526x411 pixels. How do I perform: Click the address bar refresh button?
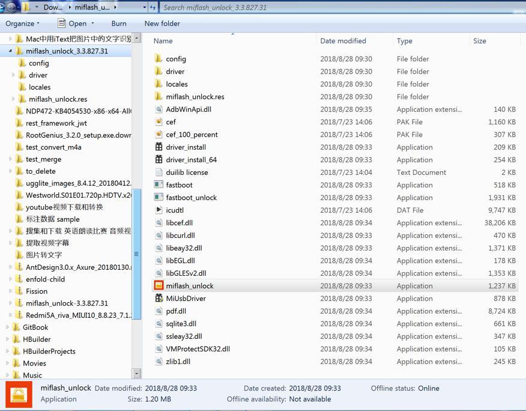[153, 7]
